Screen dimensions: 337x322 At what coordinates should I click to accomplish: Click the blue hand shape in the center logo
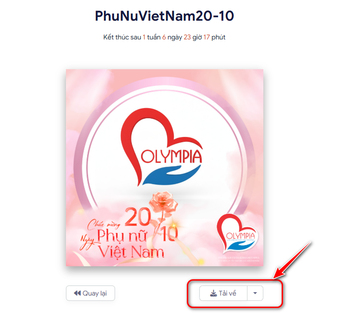pyautogui.click(x=171, y=174)
